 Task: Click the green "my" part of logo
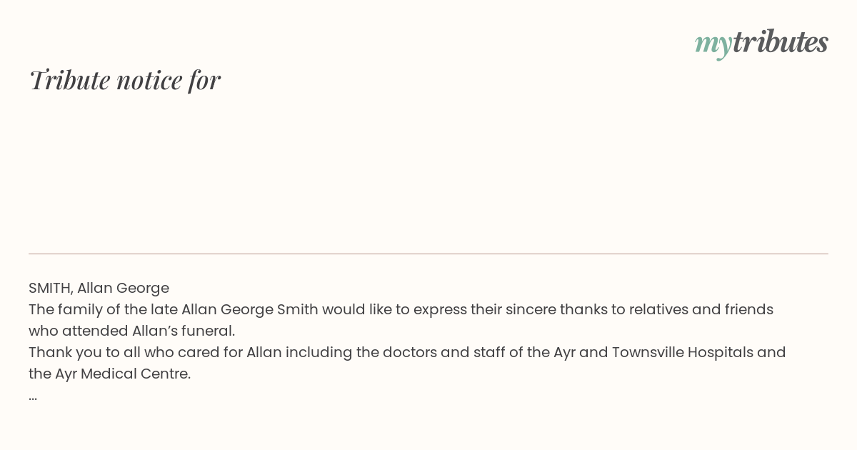[x=713, y=45]
